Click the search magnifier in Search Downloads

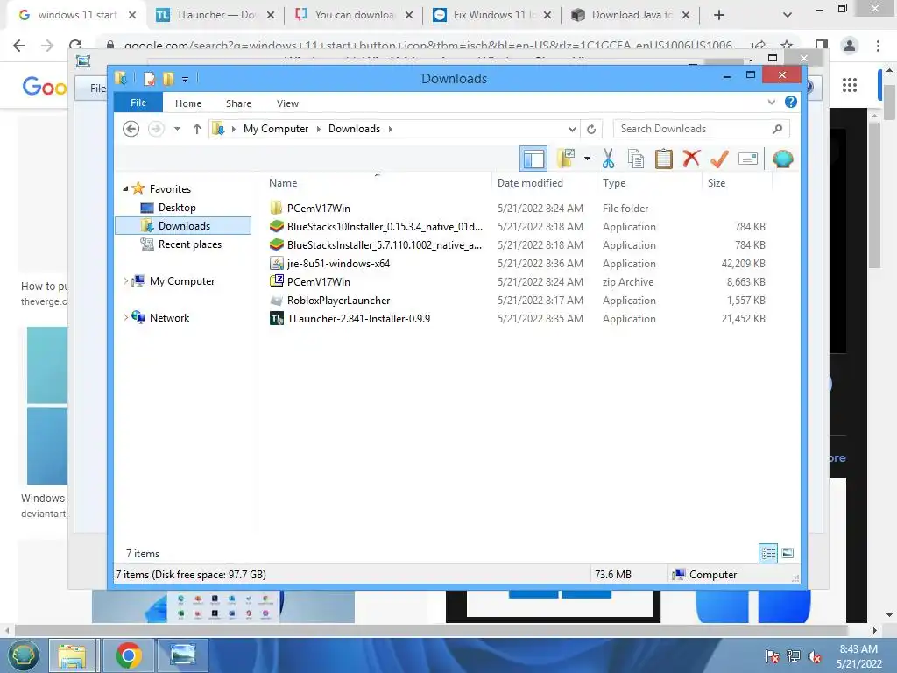point(777,129)
